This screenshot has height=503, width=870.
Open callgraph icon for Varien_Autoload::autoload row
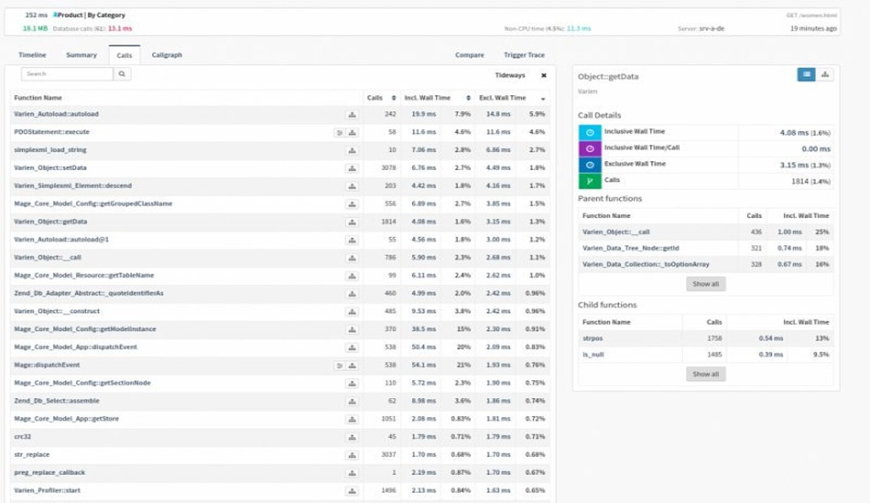coord(352,114)
